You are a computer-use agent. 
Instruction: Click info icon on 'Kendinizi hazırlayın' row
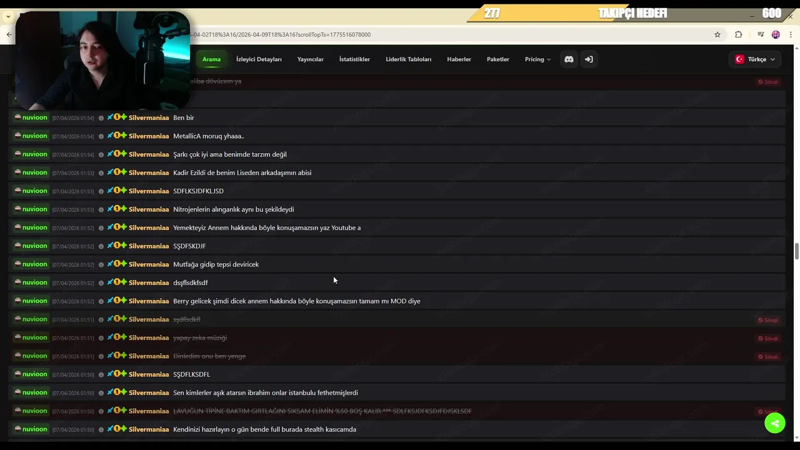(101, 429)
